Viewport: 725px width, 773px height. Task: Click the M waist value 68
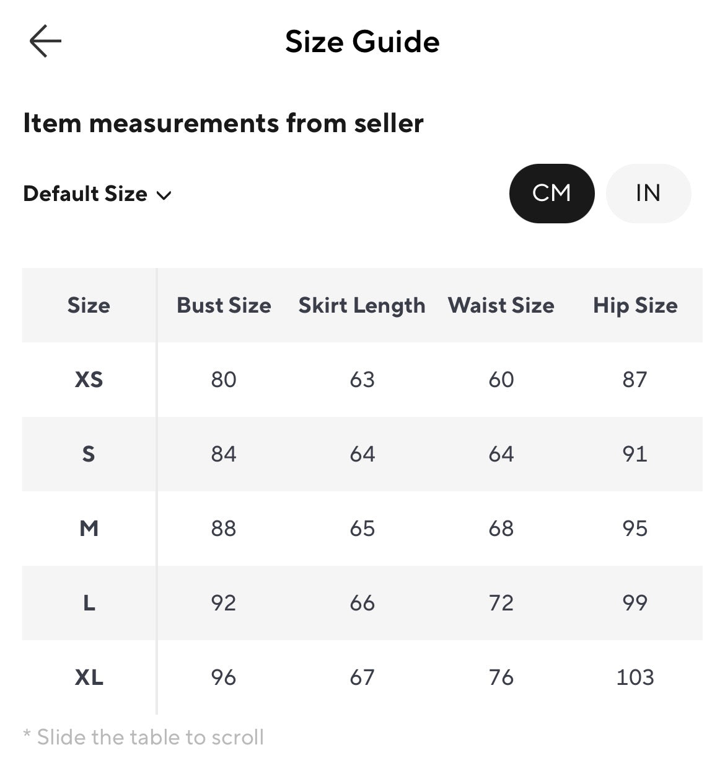(501, 529)
